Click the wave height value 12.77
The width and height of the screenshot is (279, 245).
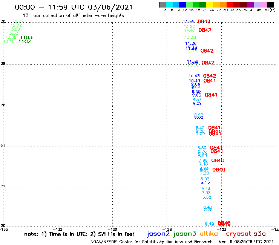(x=18, y=21)
